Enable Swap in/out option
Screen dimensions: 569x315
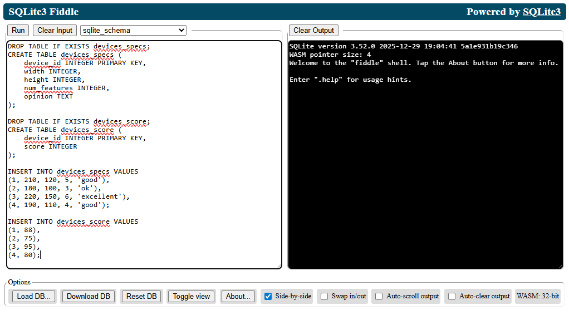(x=325, y=297)
